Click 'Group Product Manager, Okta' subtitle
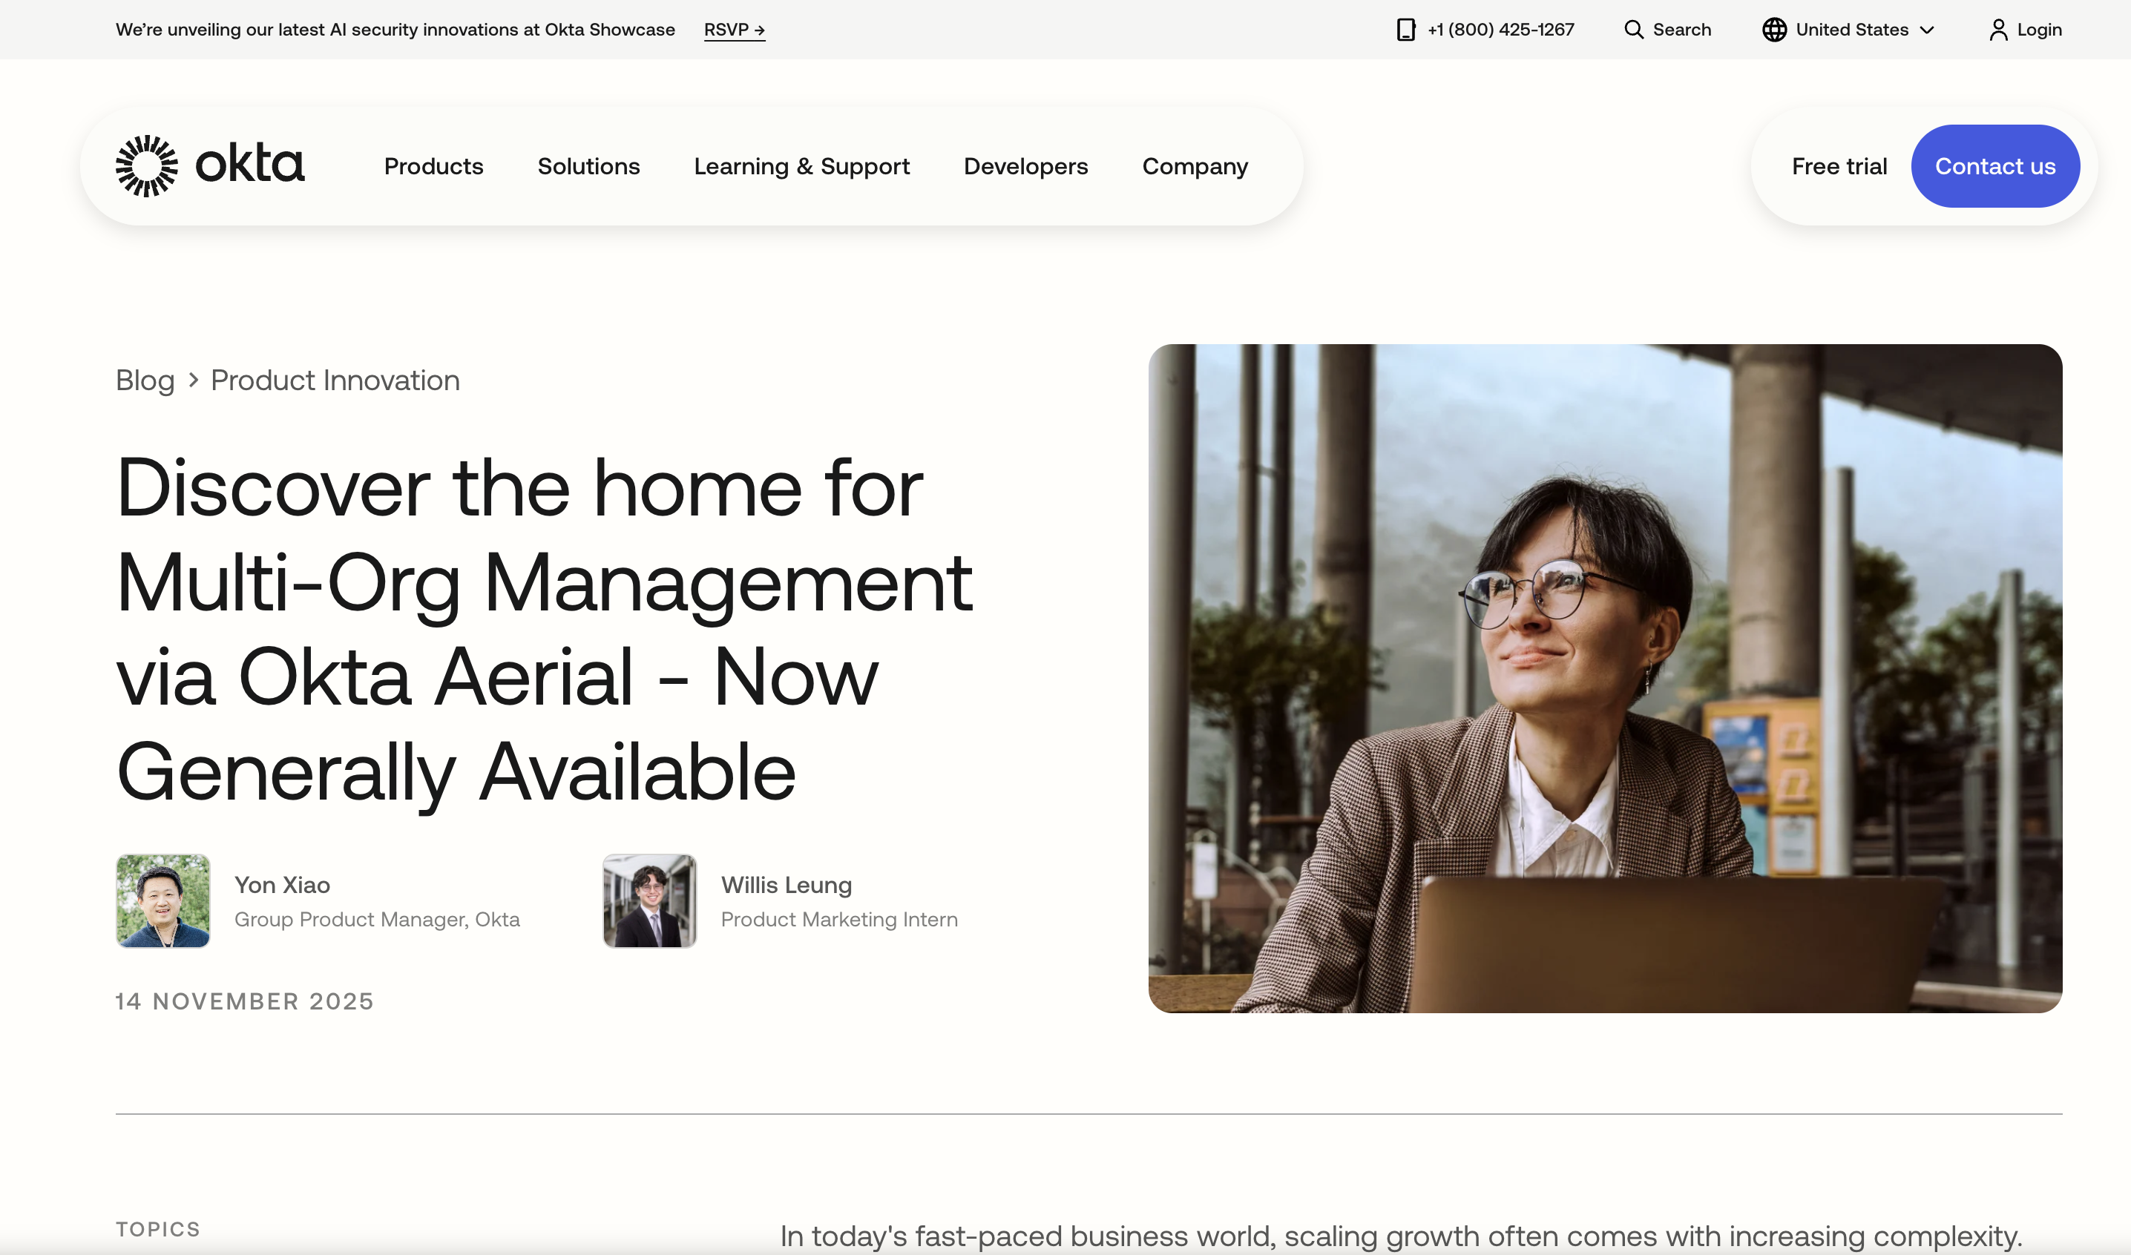Screen dimensions: 2131x1255 [x=376, y=919]
